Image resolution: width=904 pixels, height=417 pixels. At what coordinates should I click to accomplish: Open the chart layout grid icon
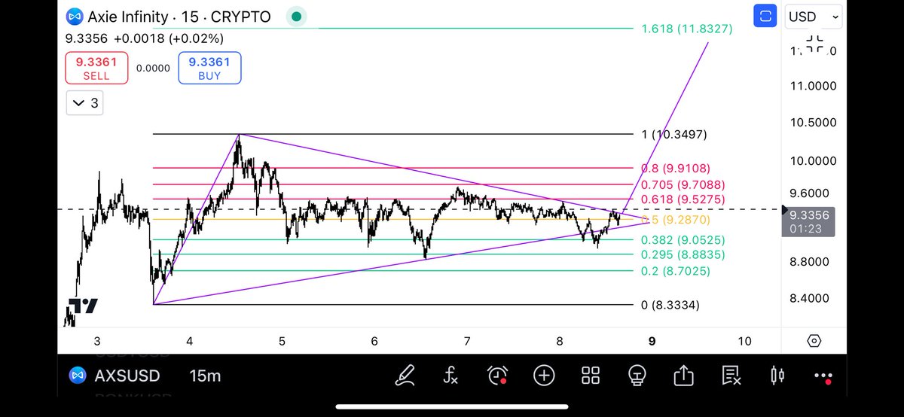click(591, 375)
